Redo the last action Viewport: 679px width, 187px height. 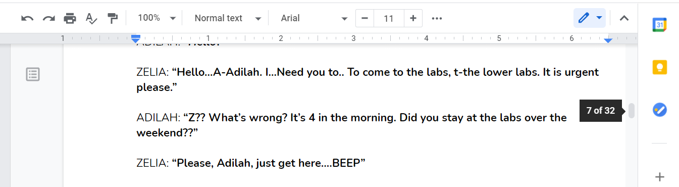tap(48, 18)
